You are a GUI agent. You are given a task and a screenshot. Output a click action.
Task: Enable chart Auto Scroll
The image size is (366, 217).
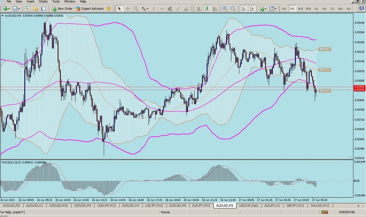click(x=244, y=9)
